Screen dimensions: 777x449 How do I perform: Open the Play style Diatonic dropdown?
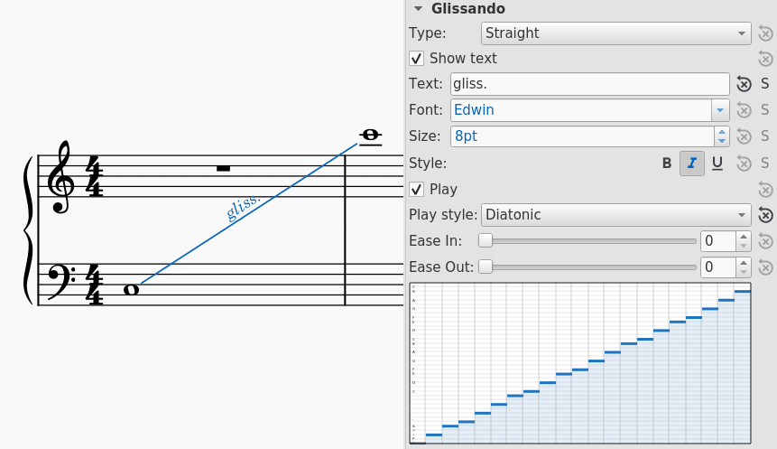(616, 215)
